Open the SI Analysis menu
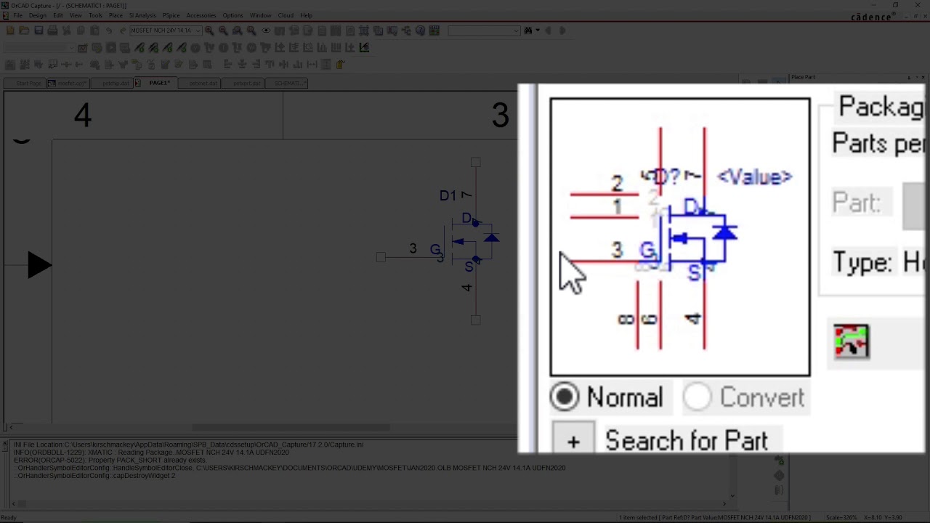The height and width of the screenshot is (523, 930). [x=142, y=15]
